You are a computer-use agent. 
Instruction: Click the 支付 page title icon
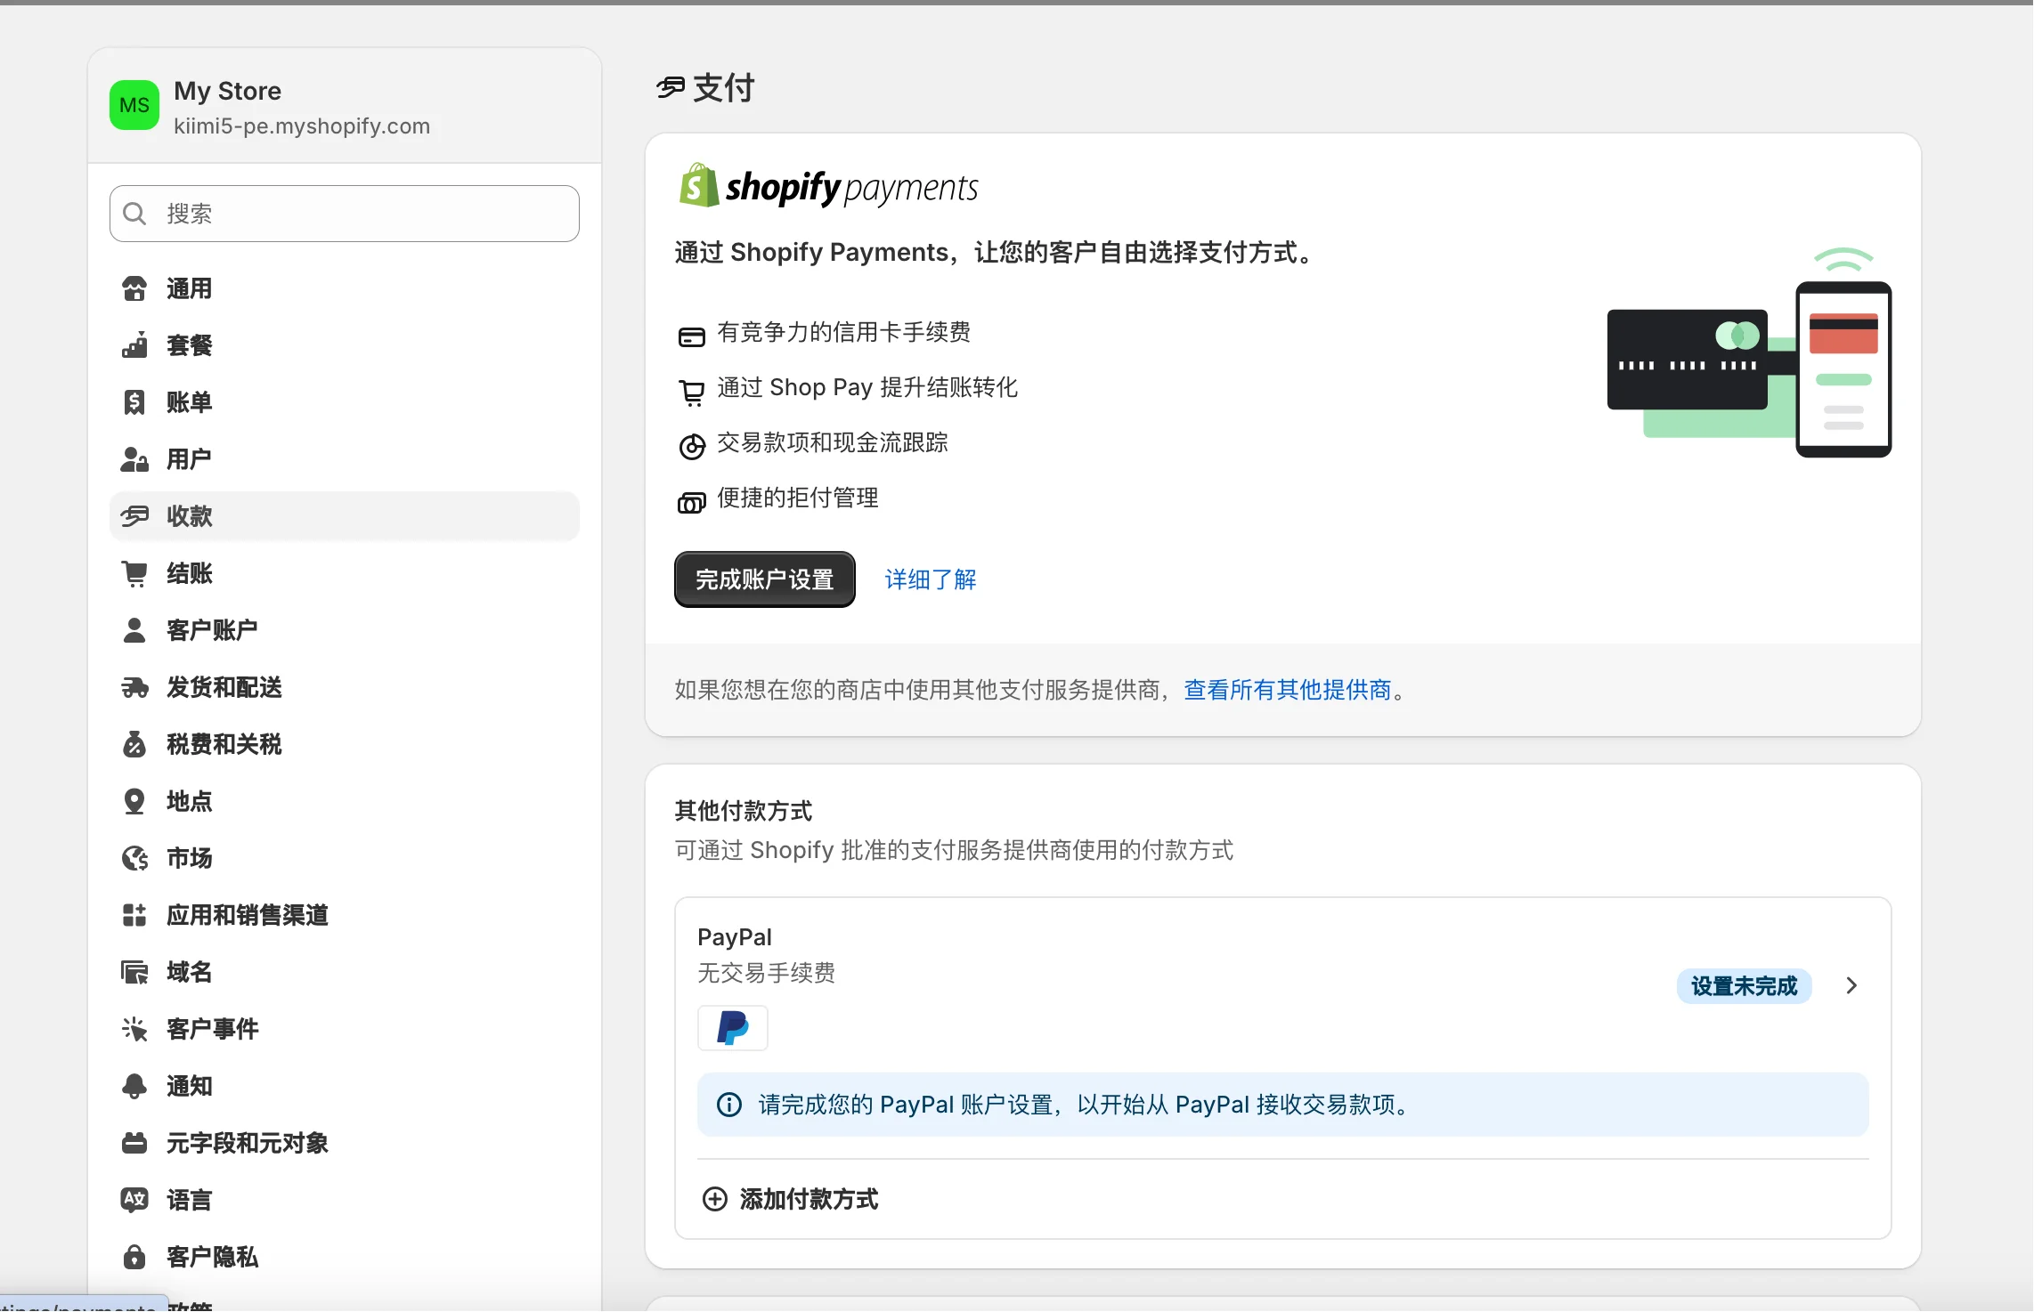coord(671,87)
